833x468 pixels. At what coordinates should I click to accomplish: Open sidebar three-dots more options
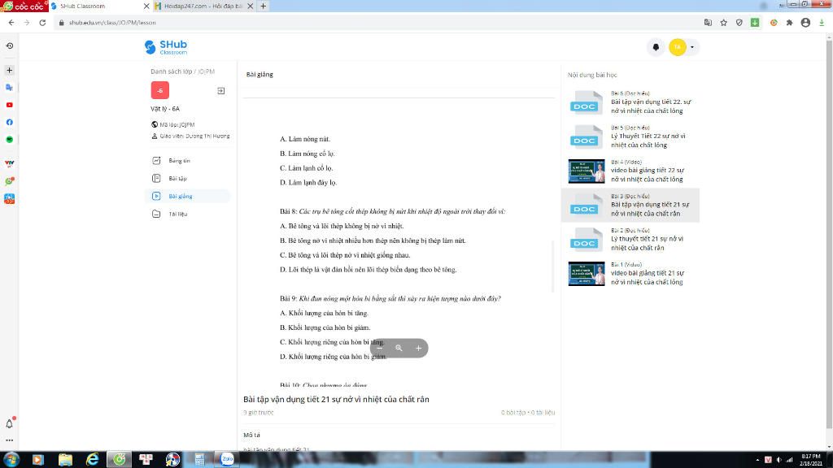click(10, 440)
